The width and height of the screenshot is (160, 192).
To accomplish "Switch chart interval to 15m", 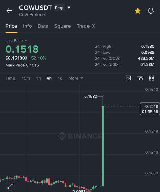I will pyautogui.click(x=26, y=78).
